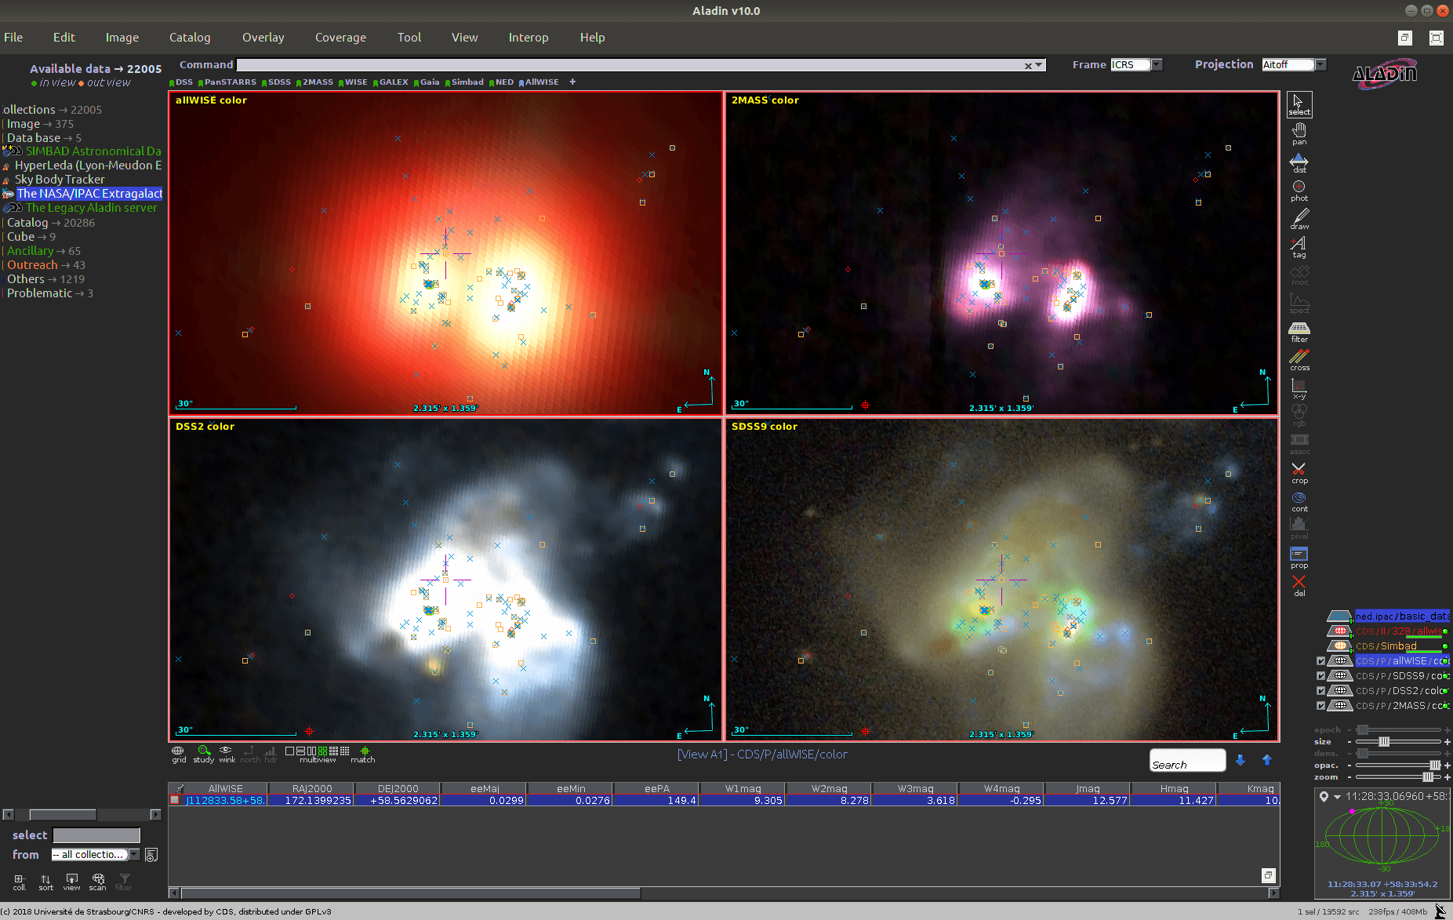The width and height of the screenshot is (1453, 920).
Task: Uncheck the CDS/P/DSS2 color layer checkbox
Action: (1320, 690)
